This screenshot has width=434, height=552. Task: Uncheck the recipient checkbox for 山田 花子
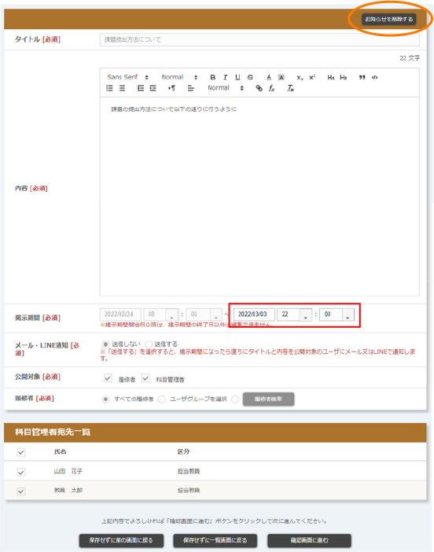coord(21,472)
